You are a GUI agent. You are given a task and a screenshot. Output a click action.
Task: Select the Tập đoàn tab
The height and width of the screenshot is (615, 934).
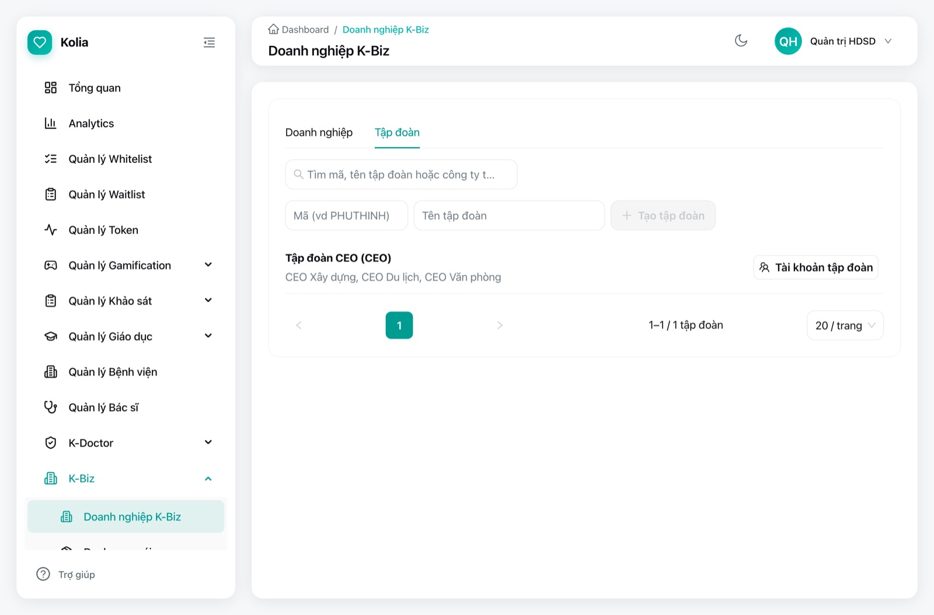[397, 132]
